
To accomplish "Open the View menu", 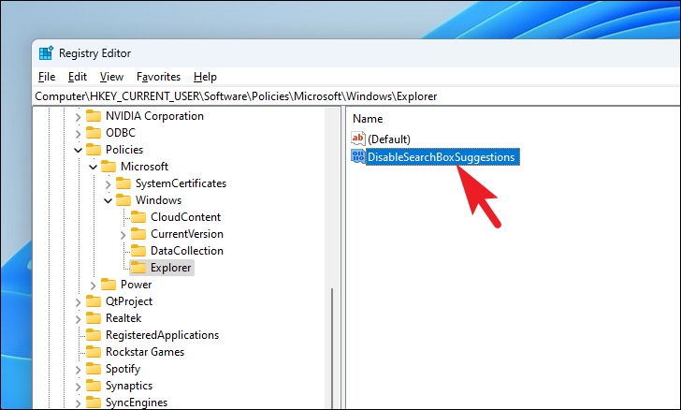I will 111,77.
